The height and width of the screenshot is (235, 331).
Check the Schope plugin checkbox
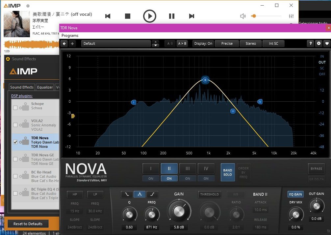(x=15, y=108)
